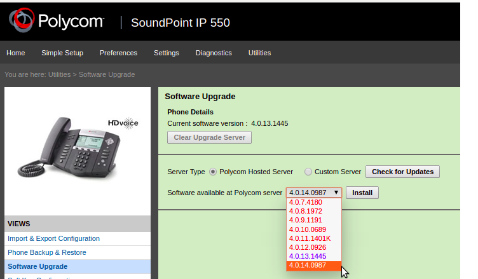Click the Phone Details heading
Screen dimensions: 478x279
click(x=190, y=112)
